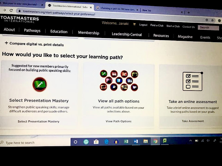
Task: Click the lock icon on taskbar
Action: 116,141
